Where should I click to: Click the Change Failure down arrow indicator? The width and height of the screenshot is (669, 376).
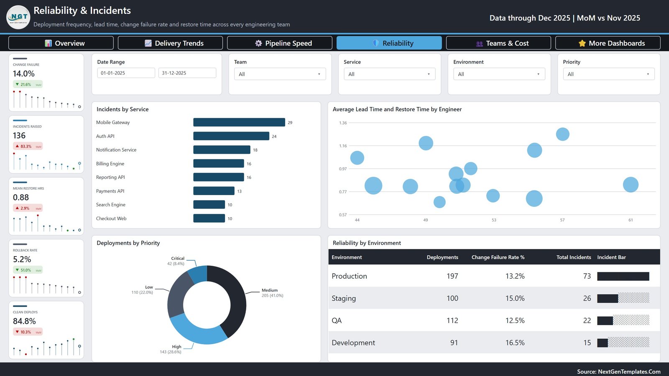tap(17, 84)
